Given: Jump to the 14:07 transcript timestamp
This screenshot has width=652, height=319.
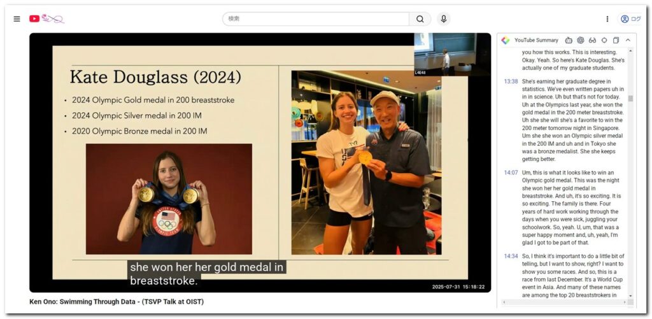Looking at the screenshot, I should click(511, 173).
